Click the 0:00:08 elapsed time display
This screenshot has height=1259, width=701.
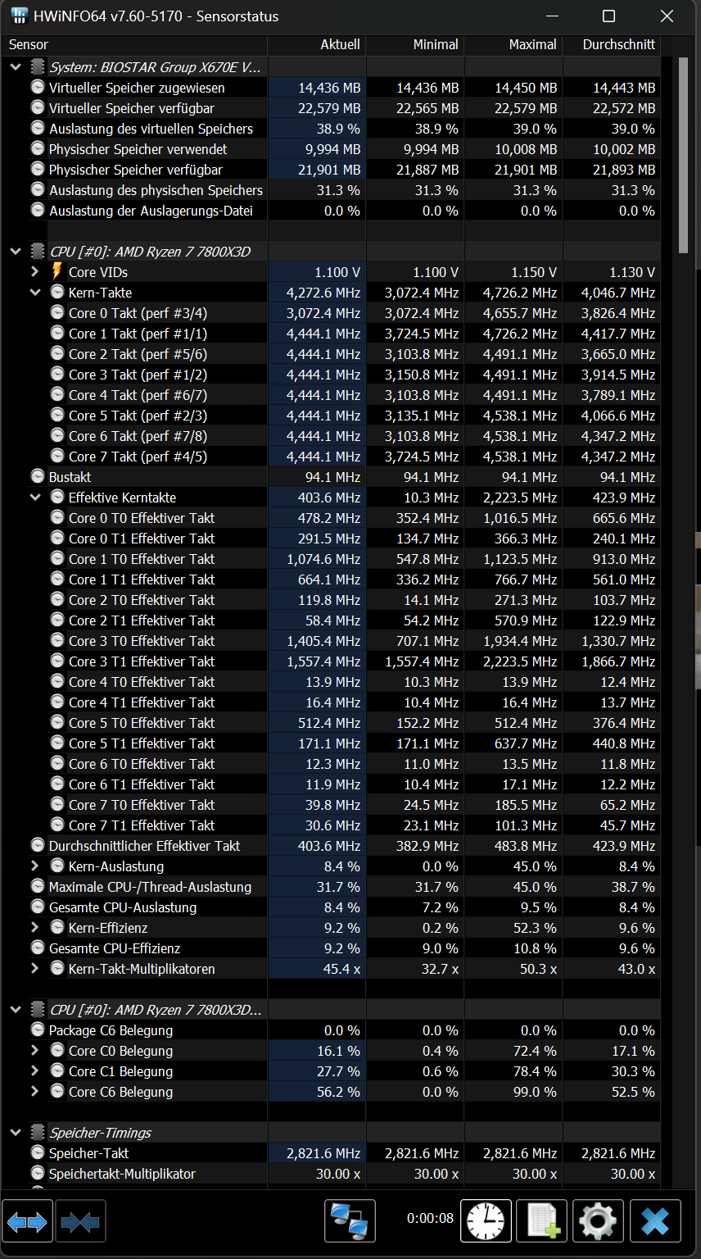[x=430, y=1218]
